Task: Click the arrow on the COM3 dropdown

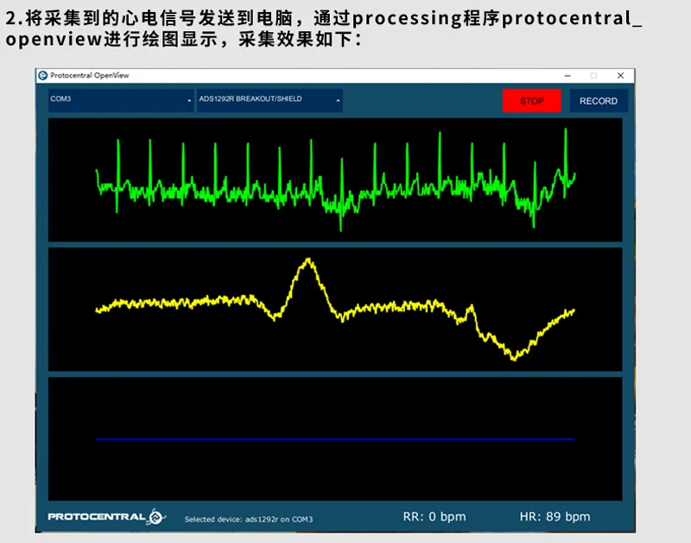Action: click(189, 101)
